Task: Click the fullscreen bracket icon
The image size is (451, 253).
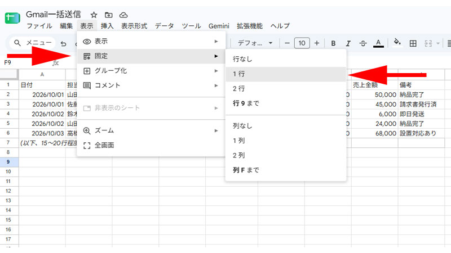Action: pyautogui.click(x=87, y=146)
